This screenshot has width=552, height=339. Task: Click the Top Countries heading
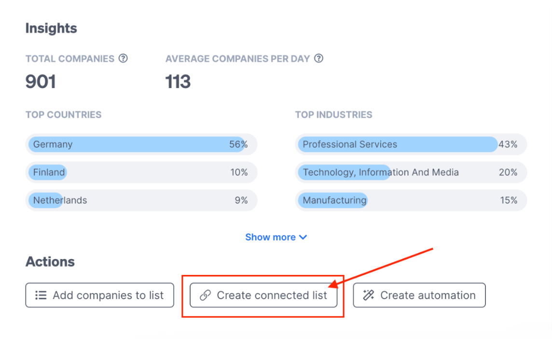[x=63, y=115]
